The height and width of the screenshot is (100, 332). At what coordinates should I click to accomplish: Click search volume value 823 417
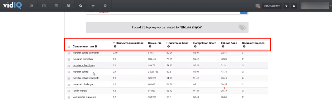pyautogui.click(x=152, y=59)
